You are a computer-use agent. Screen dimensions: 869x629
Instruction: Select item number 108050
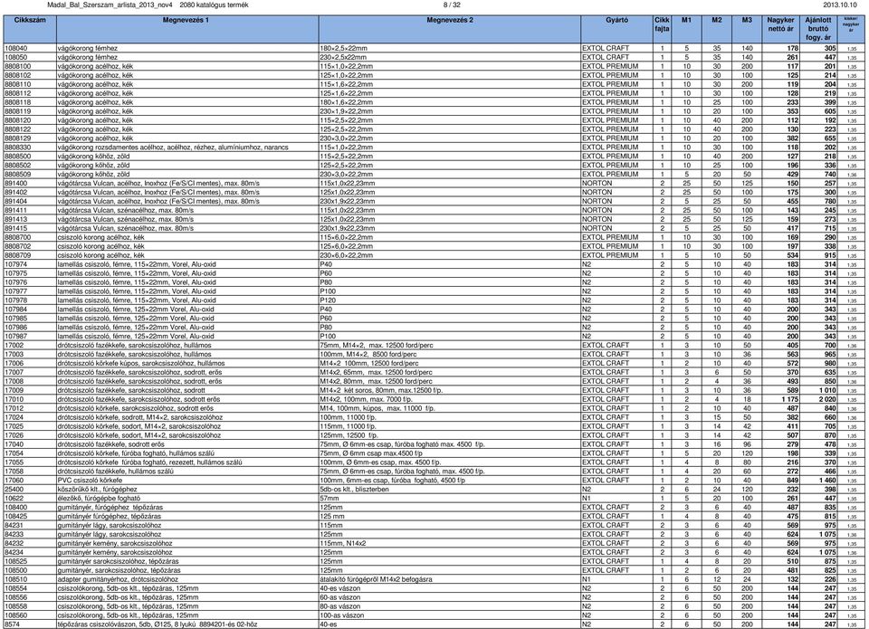click(x=15, y=57)
